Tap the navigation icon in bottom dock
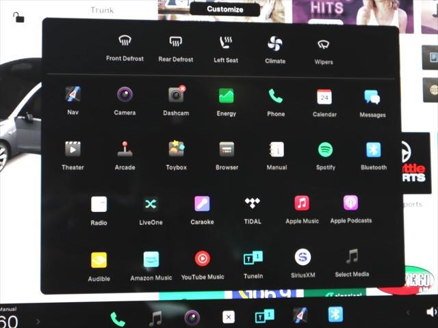 pos(300,315)
